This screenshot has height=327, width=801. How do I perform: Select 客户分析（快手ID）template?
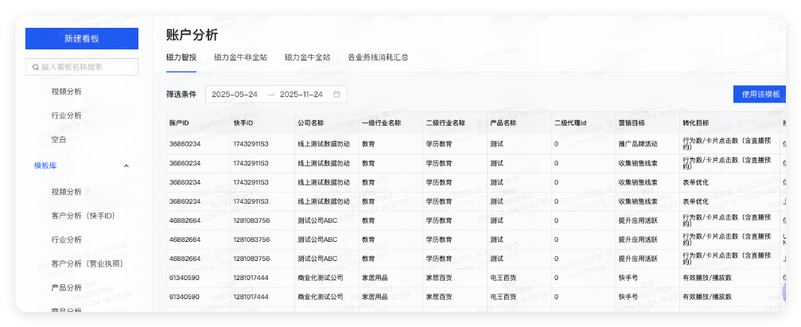pos(84,216)
